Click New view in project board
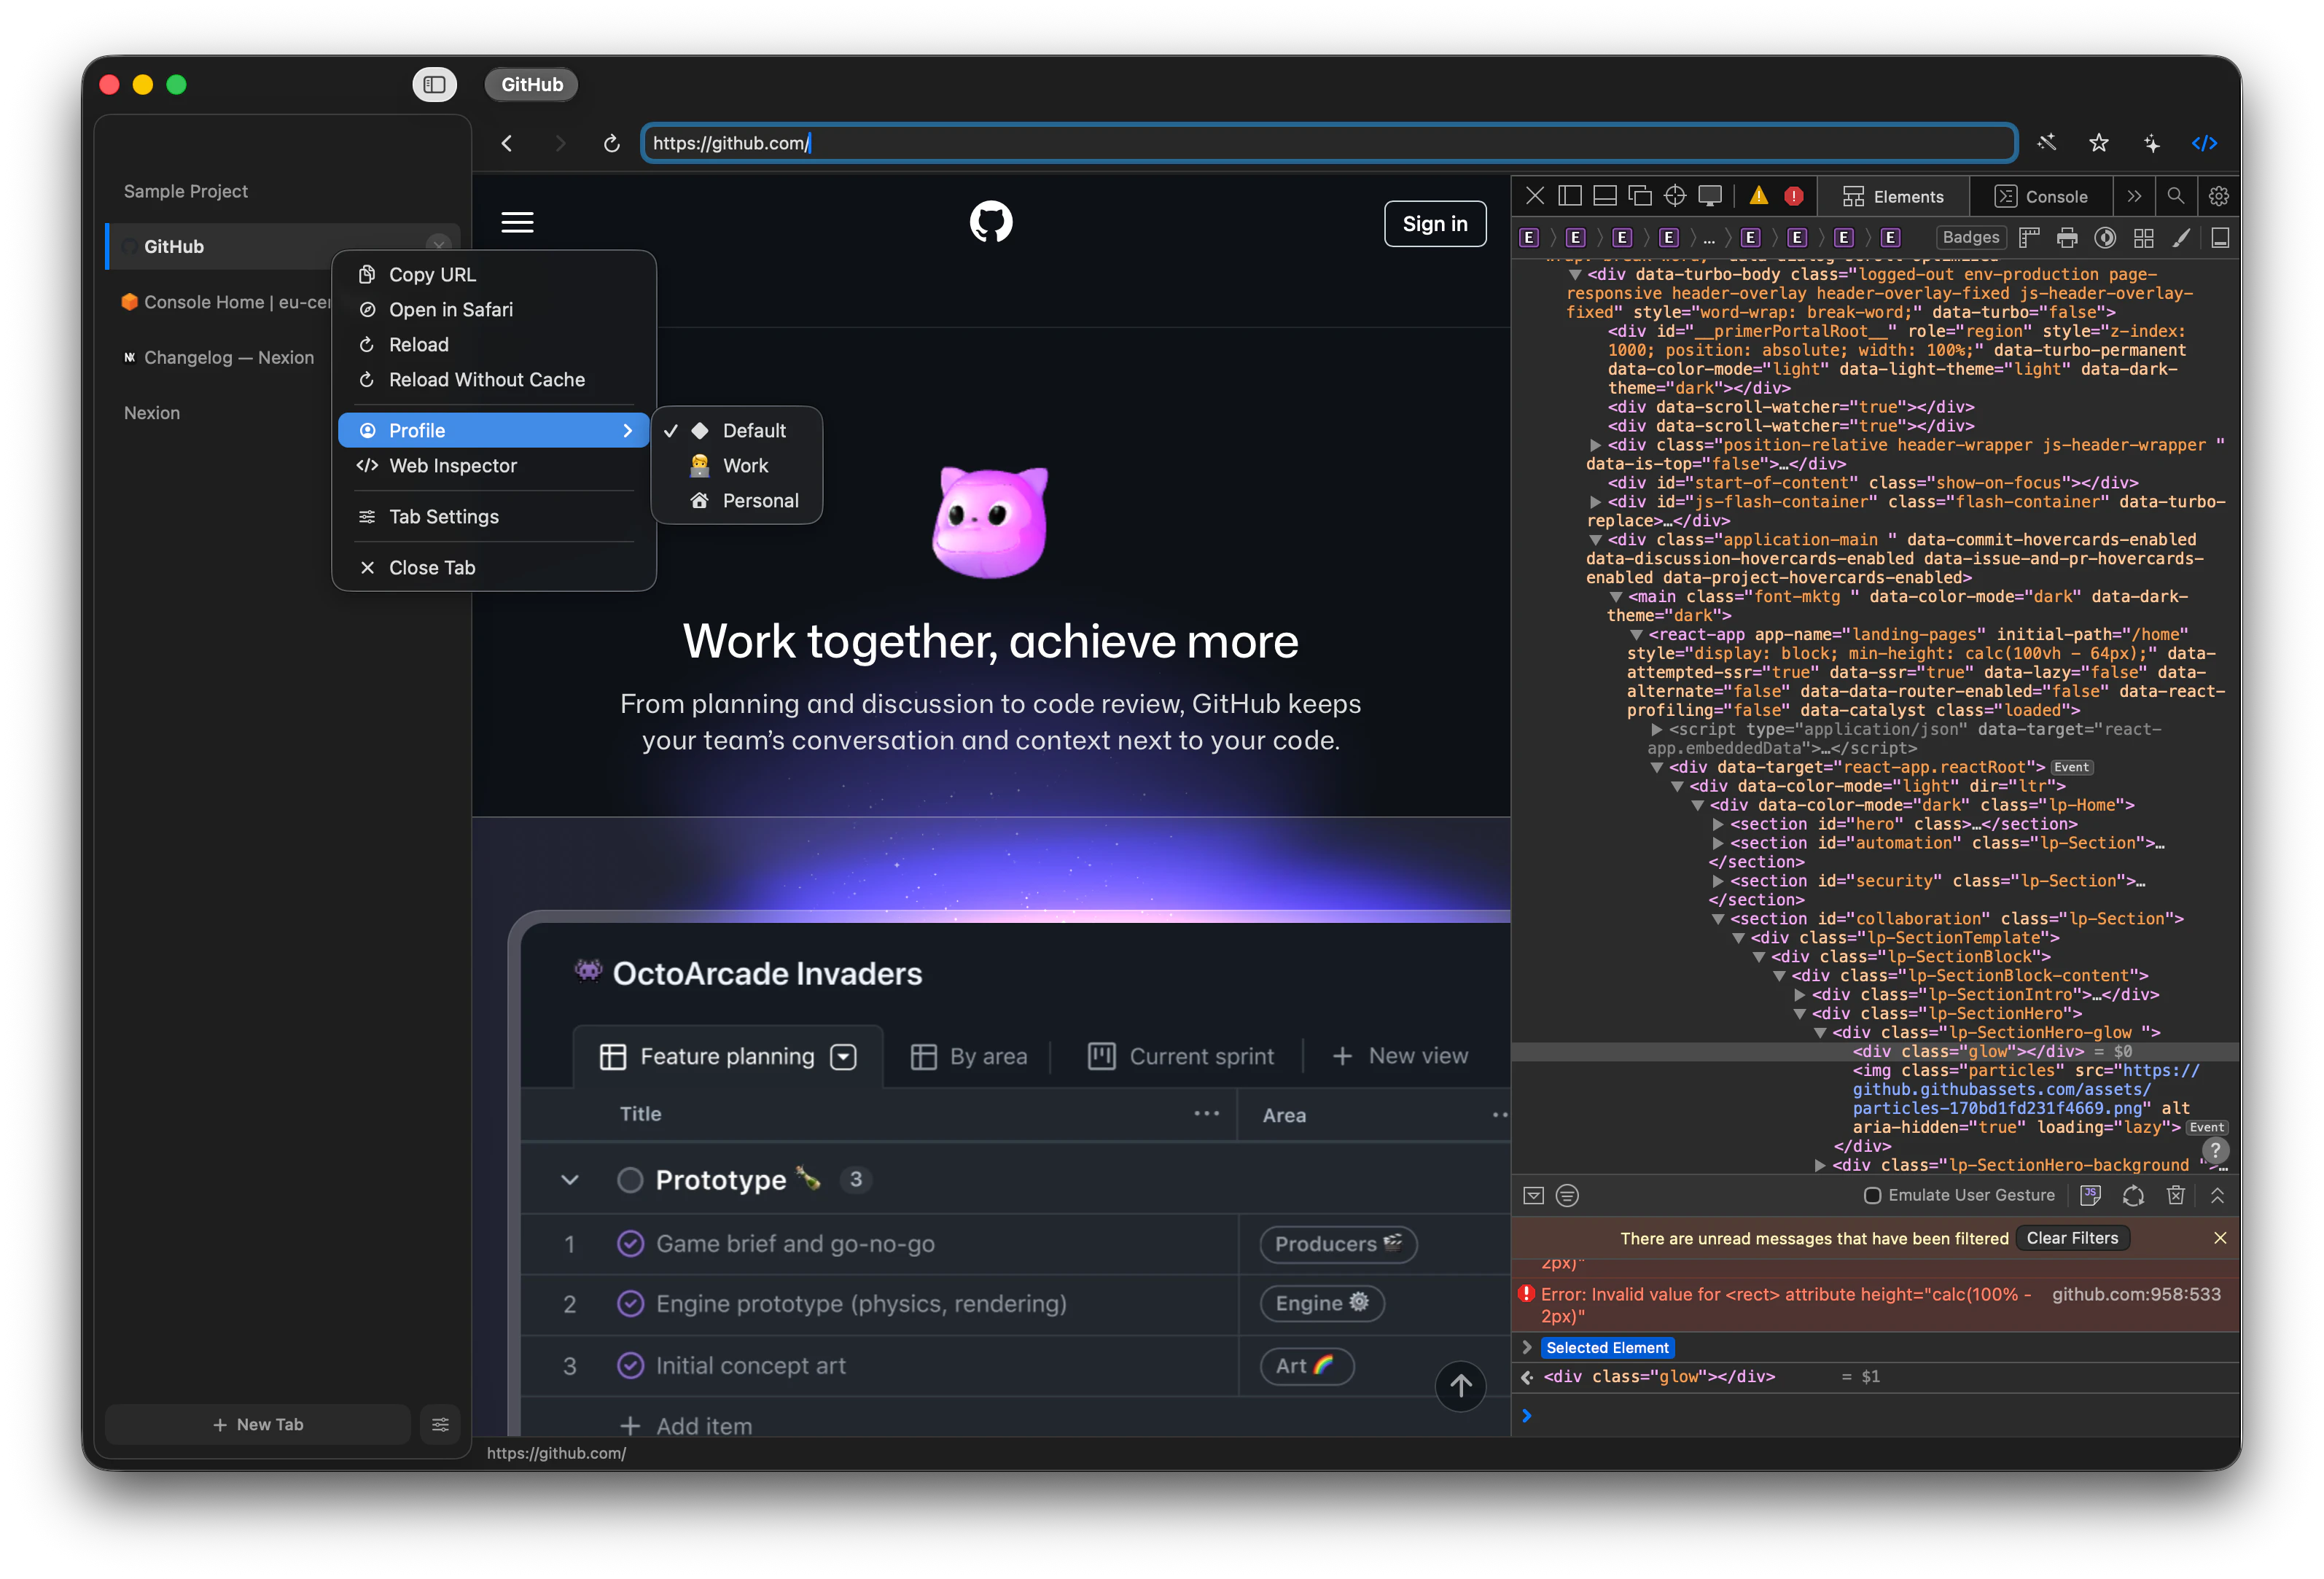 1400,1056
